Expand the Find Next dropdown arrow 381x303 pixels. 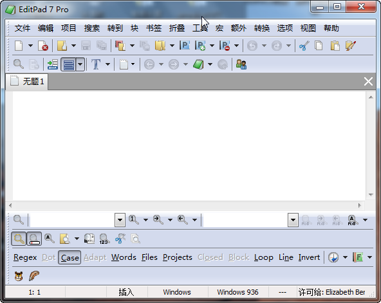[170, 220]
